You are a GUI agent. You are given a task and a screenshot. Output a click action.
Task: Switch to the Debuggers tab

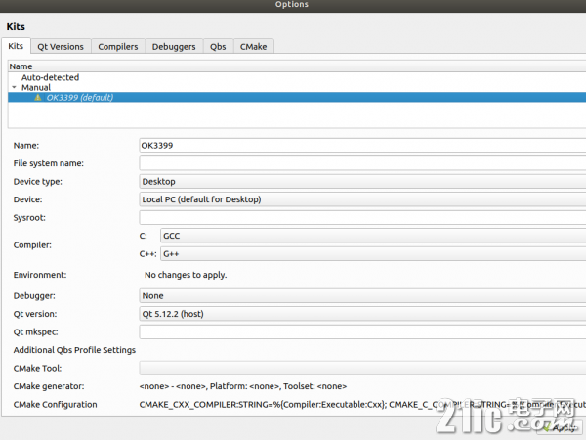point(174,46)
